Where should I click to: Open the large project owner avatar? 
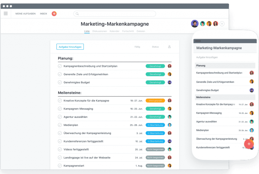(x=195, y=24)
